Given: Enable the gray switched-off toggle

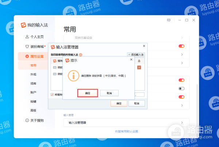Looking at the screenshot, I should click(181, 88).
